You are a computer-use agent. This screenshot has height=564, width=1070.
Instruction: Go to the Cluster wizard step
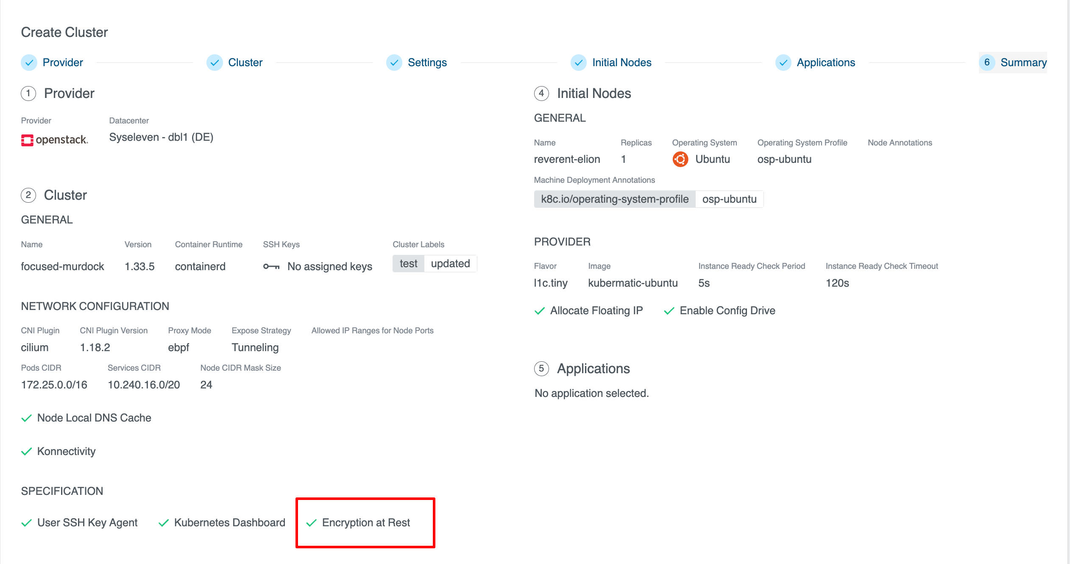click(x=245, y=62)
